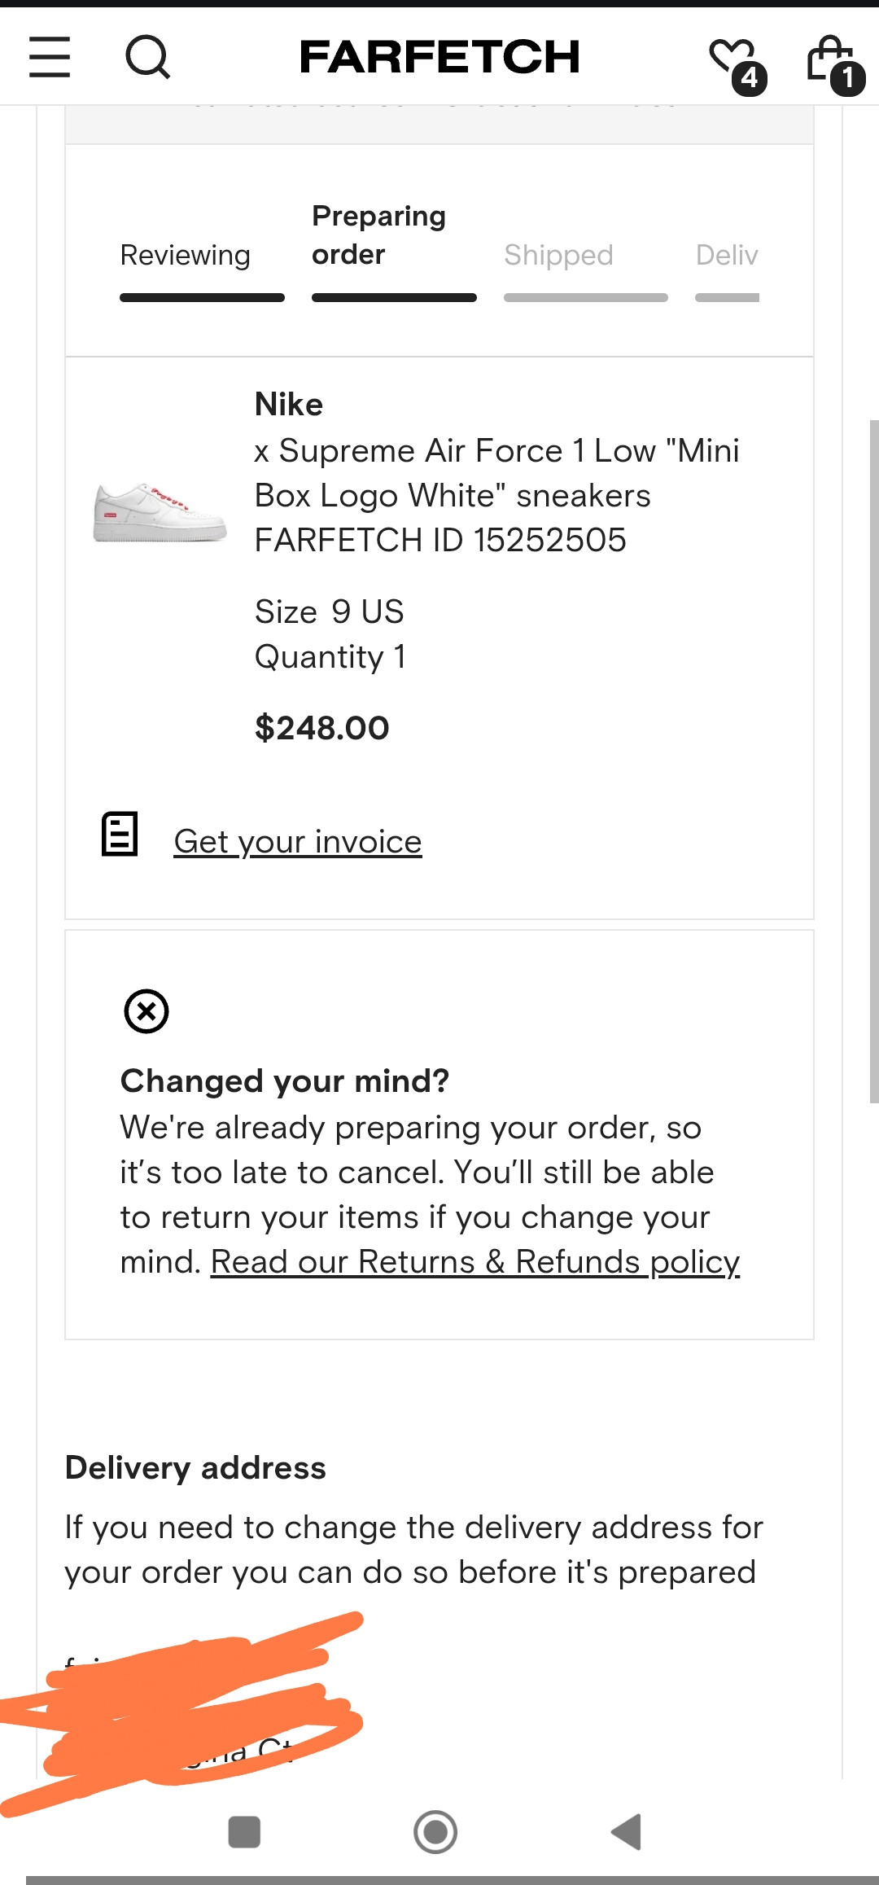The height and width of the screenshot is (1885, 879).
Task: Open the hamburger navigation menu
Action: pos(50,57)
